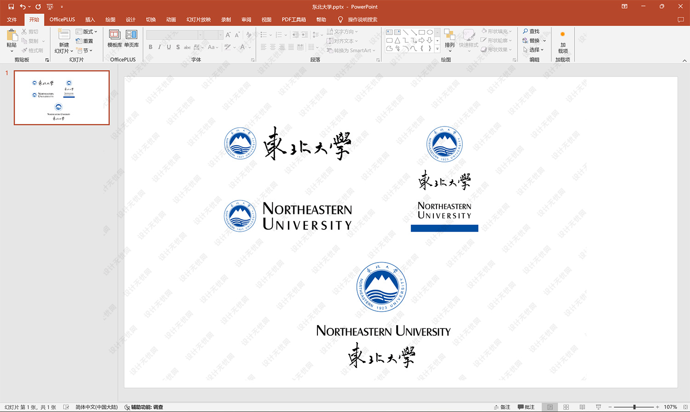
Task: Click the zoom slider handle
Action: (634, 407)
